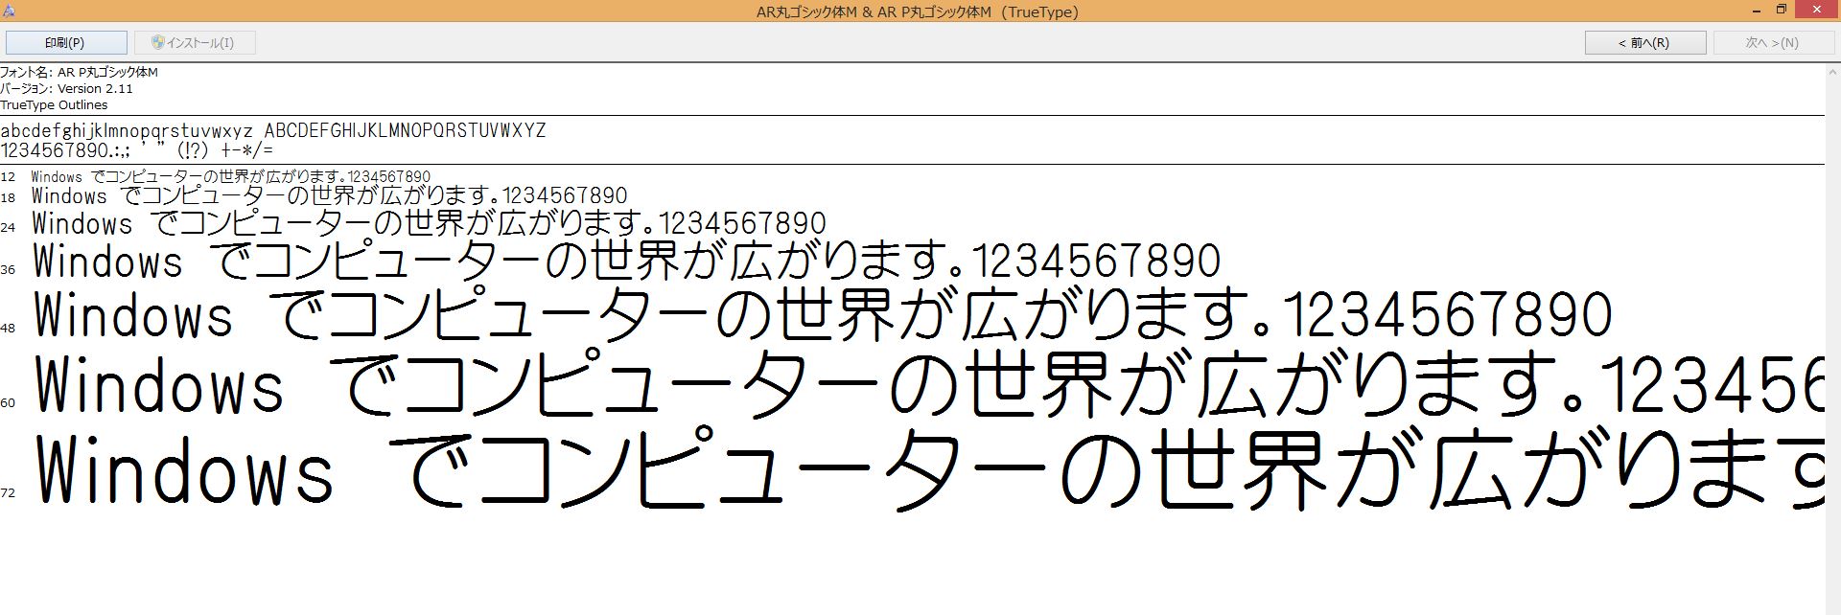Select the Version 2.11 text line

click(x=66, y=89)
